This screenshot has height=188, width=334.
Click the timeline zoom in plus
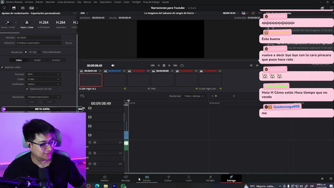click(x=234, y=96)
